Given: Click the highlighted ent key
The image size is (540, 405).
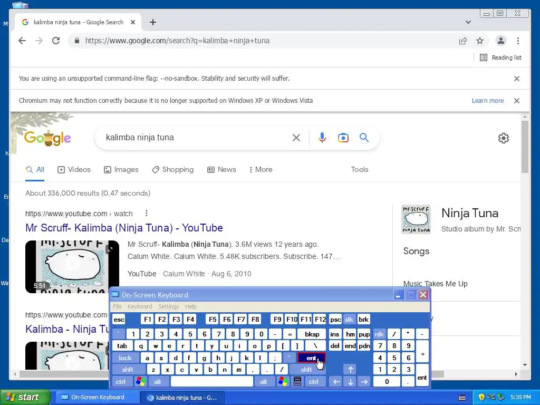Looking at the screenshot, I should click(x=311, y=358).
